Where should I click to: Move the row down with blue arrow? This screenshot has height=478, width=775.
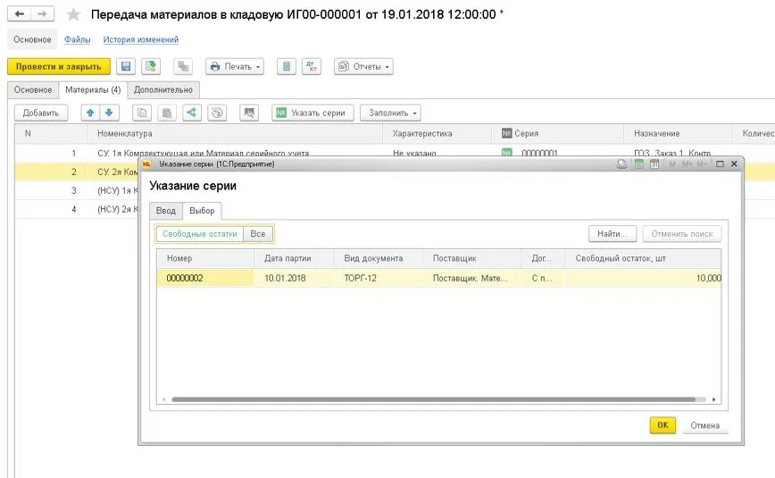click(109, 113)
